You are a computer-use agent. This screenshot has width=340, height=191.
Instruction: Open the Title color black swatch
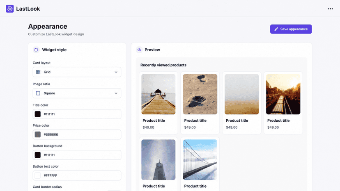tap(38, 114)
